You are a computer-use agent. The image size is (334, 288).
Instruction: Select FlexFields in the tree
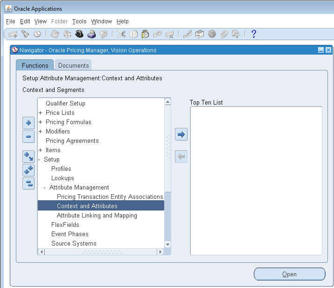point(65,225)
